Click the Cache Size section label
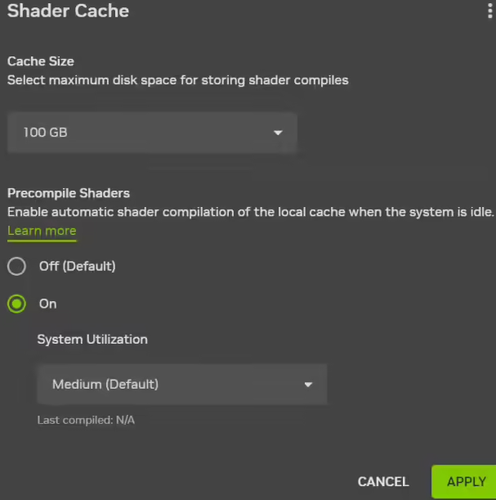Viewport: 496px width, 500px height. coord(41,61)
